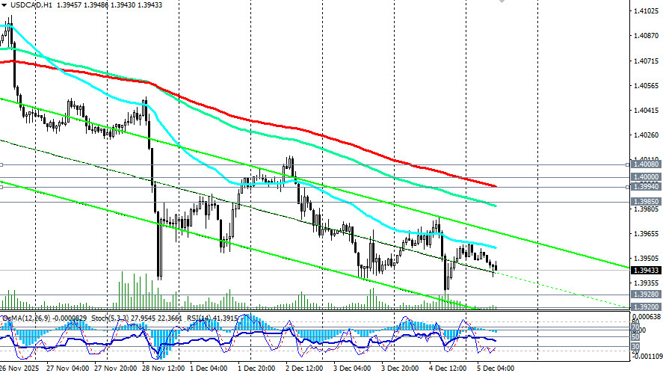Click the current price label 1.39433
This screenshot has width=663, height=376.
pyautogui.click(x=646, y=271)
